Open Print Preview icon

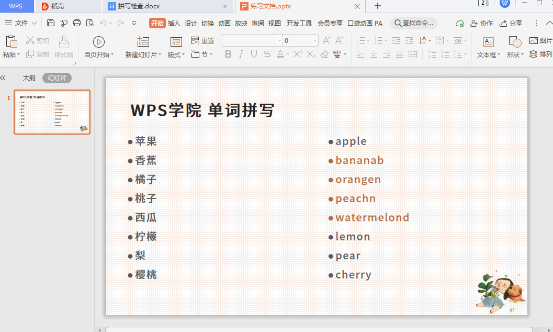pos(91,23)
